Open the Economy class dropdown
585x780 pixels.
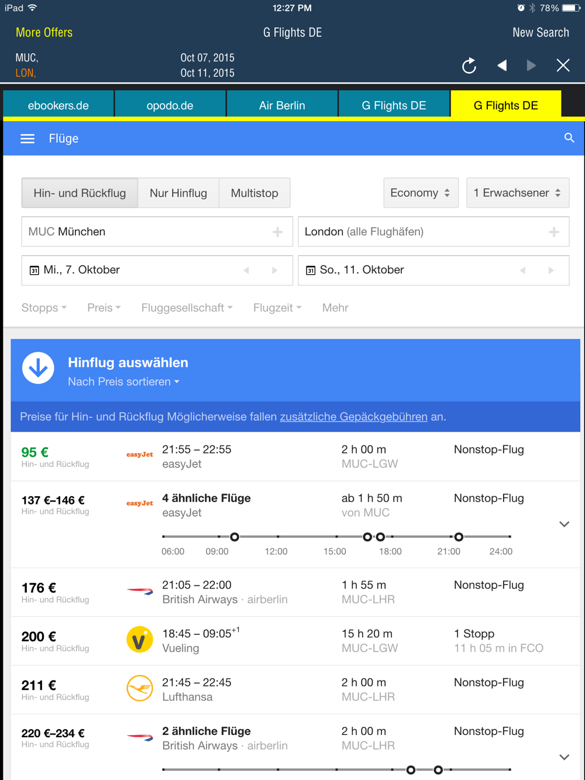[421, 193]
